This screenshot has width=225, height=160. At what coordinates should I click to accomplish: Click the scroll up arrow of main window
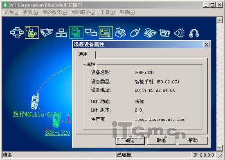(219, 20)
